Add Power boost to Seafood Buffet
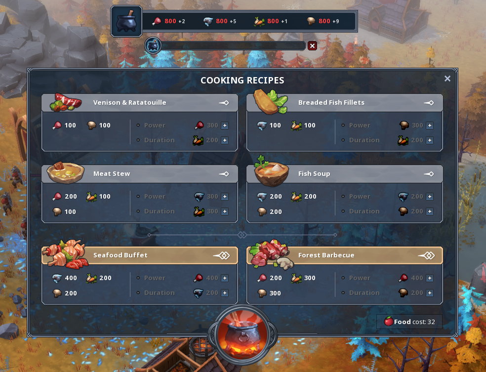This screenshot has width=486, height=372. pyautogui.click(x=225, y=278)
